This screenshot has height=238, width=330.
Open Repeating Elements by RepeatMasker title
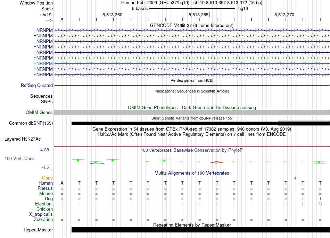pos(192,225)
